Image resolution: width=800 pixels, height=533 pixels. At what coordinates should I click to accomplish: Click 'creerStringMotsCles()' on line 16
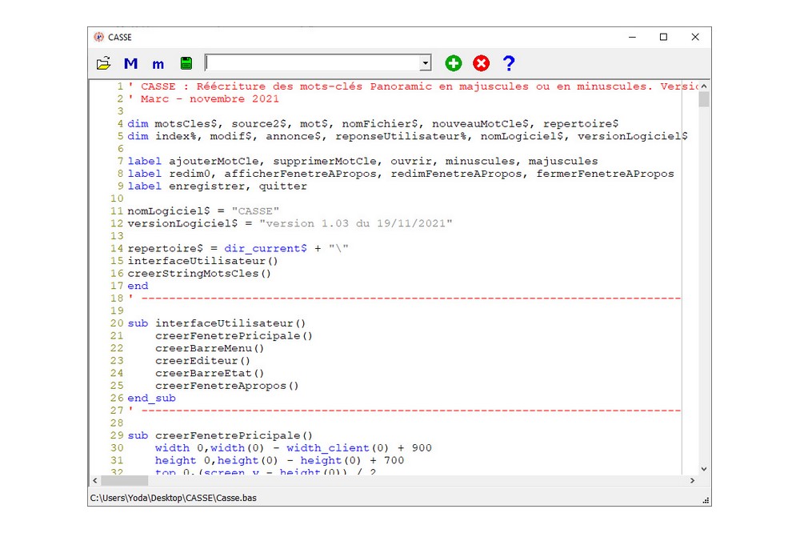click(199, 273)
